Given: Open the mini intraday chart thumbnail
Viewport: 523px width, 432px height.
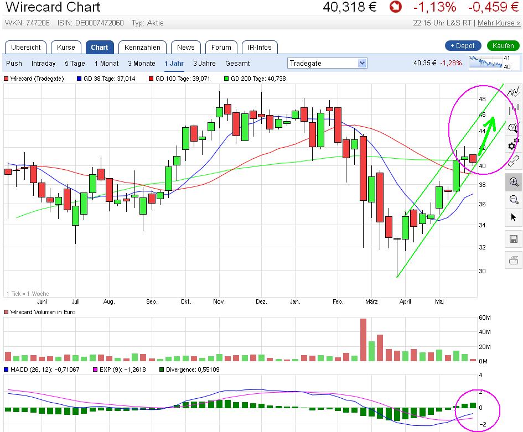Looking at the screenshot, I should point(486,63).
